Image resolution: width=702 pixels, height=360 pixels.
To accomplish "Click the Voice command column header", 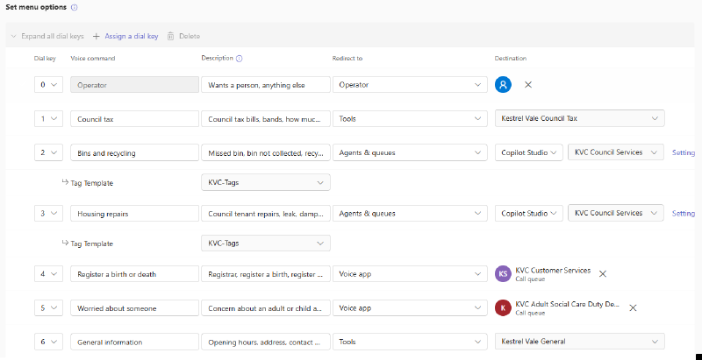I will point(93,59).
